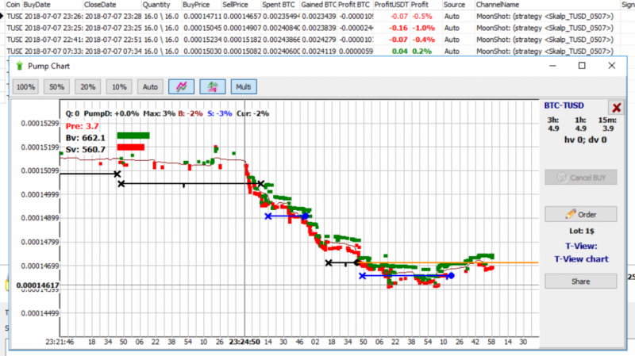Set chart zoom to 20%
This screenshot has height=356, width=635.
(88, 87)
